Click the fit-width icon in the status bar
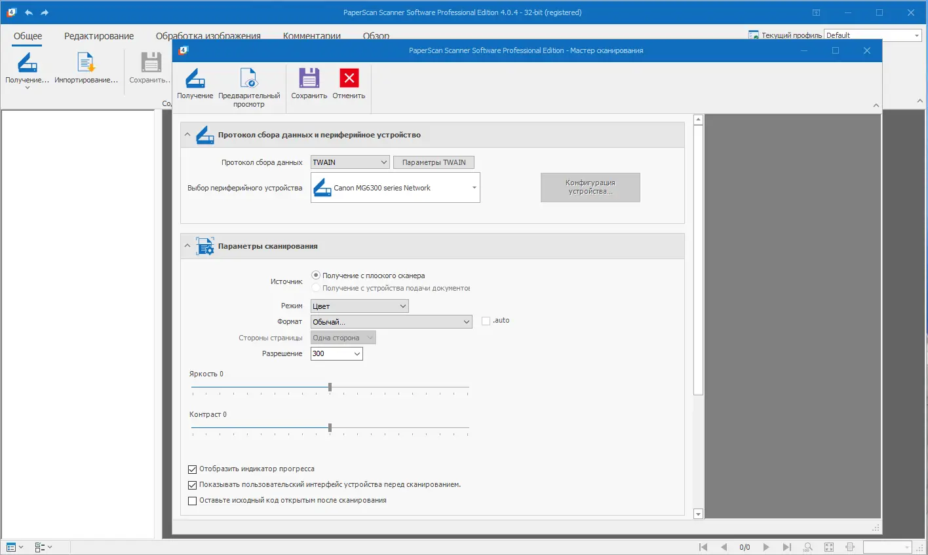928x555 pixels. (x=850, y=547)
